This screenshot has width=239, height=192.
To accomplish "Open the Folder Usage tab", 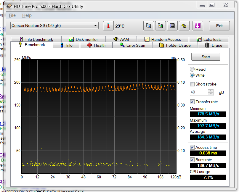I will (x=175, y=45).
